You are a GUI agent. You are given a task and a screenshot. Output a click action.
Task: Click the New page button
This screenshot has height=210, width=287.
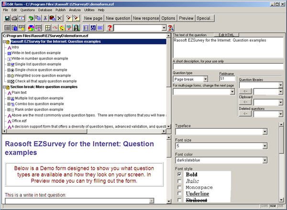coord(93,18)
